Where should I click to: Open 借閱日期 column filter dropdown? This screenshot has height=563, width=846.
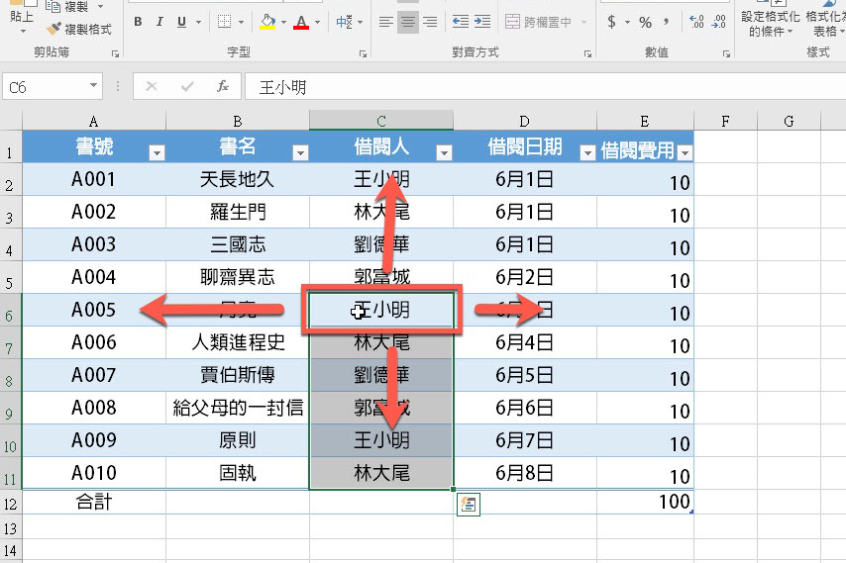[x=587, y=153]
